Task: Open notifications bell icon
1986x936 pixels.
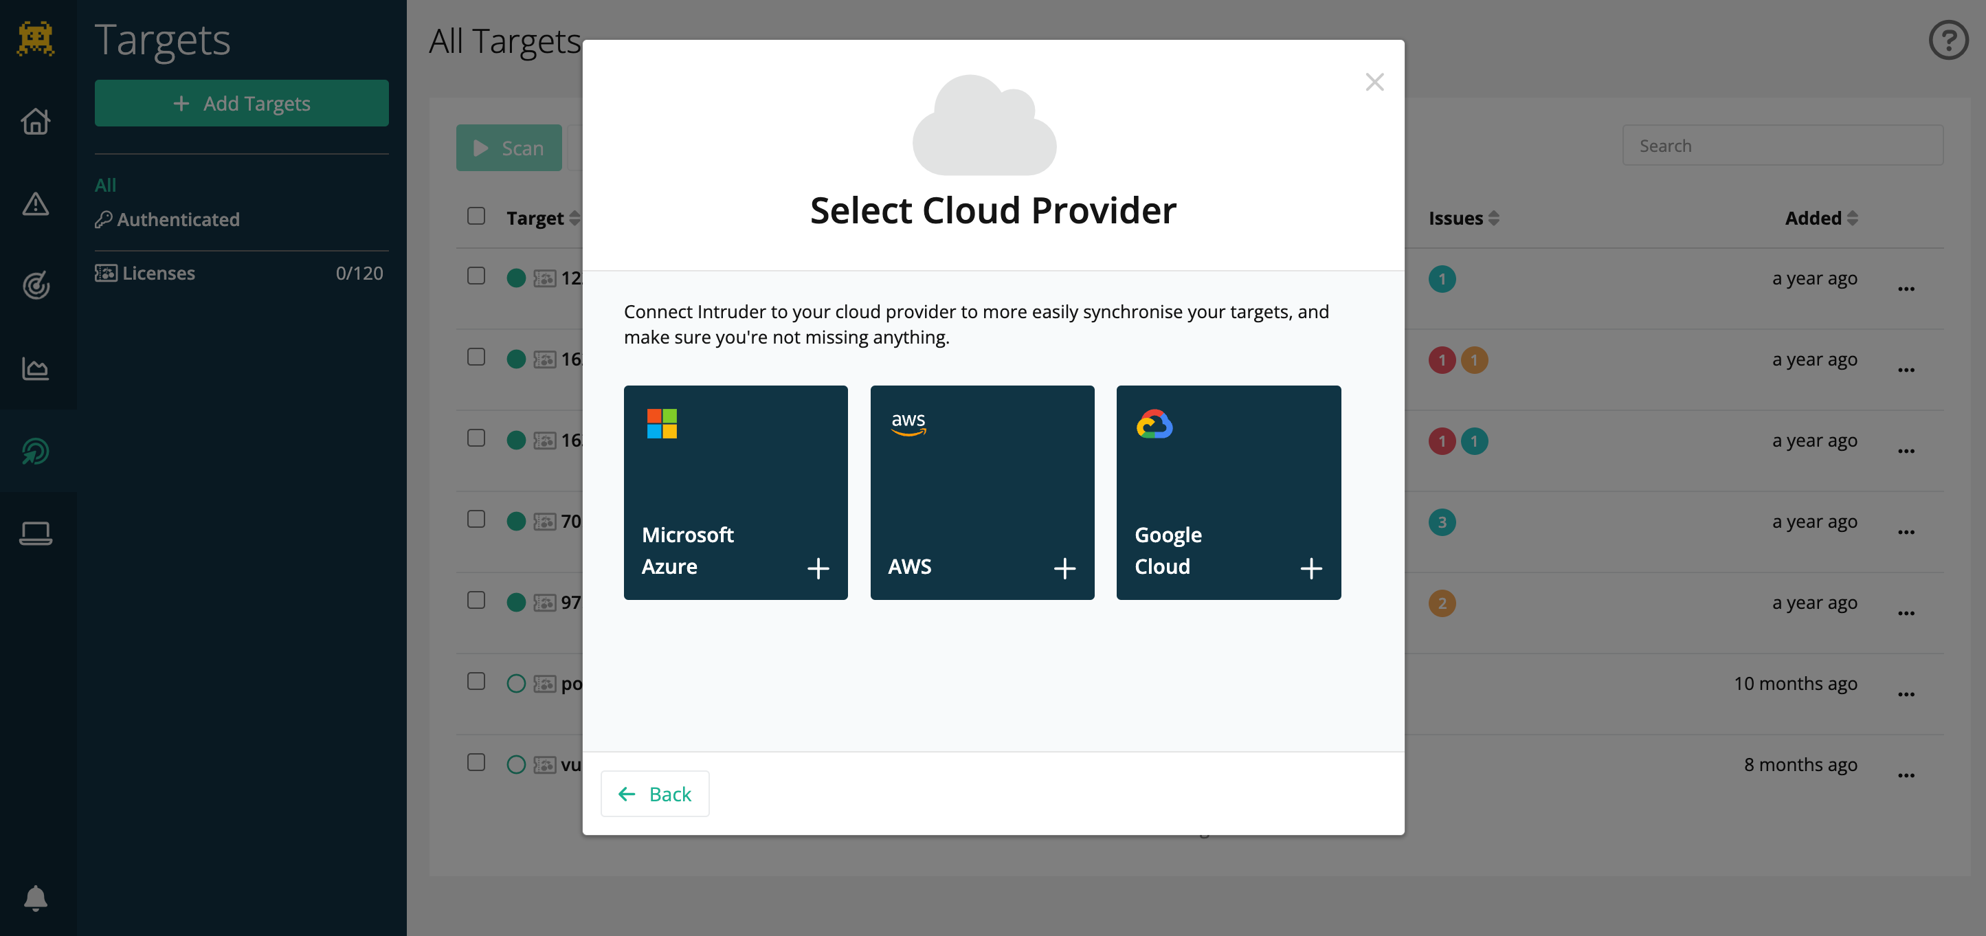Action: tap(36, 898)
